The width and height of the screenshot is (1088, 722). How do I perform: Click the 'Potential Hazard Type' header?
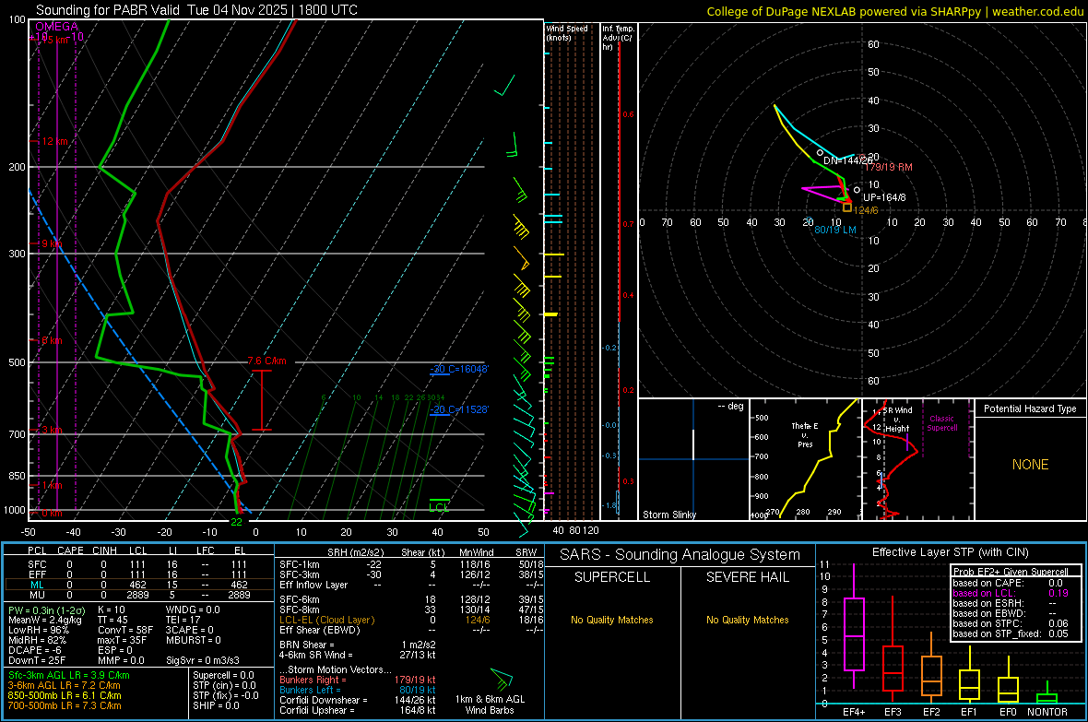coord(1031,408)
